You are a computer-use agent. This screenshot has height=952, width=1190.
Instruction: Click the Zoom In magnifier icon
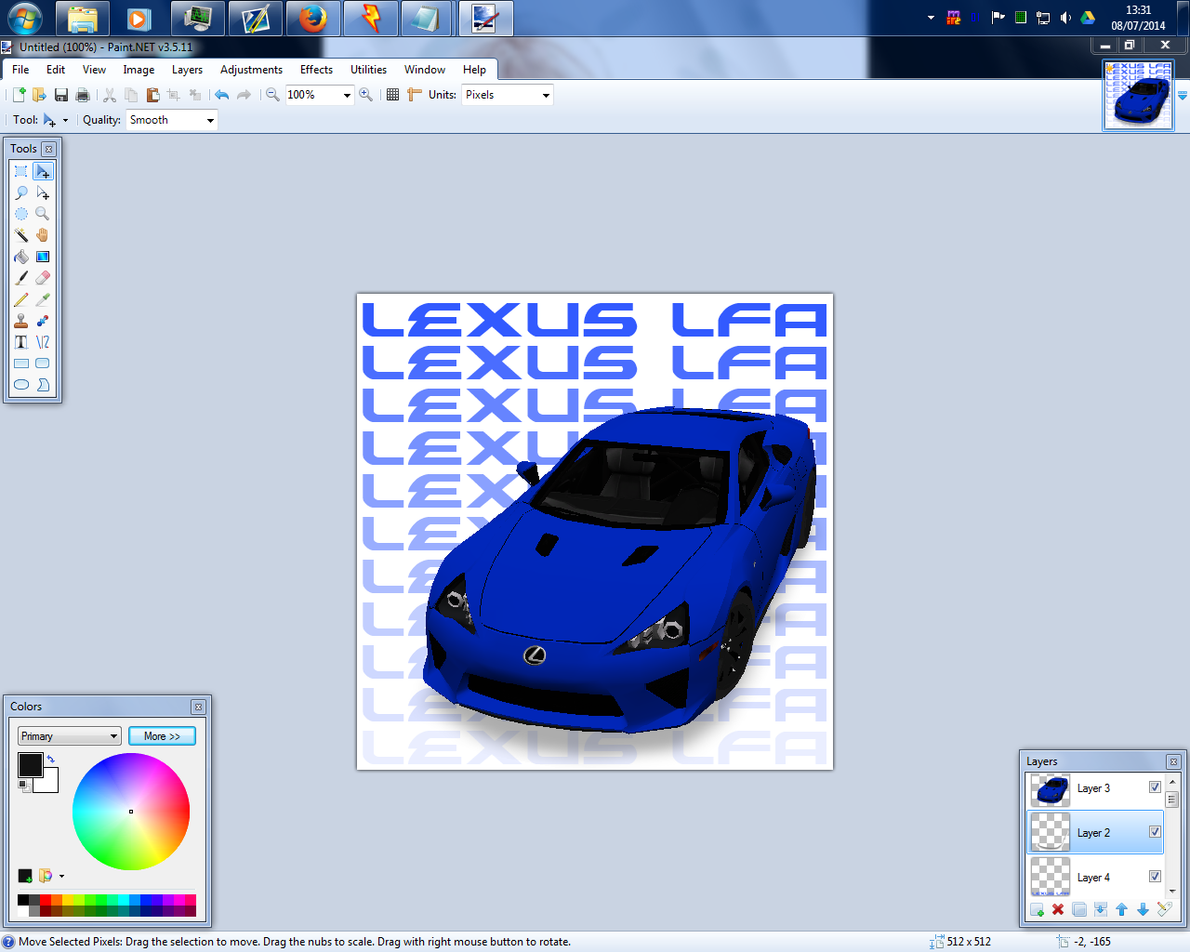[366, 95]
